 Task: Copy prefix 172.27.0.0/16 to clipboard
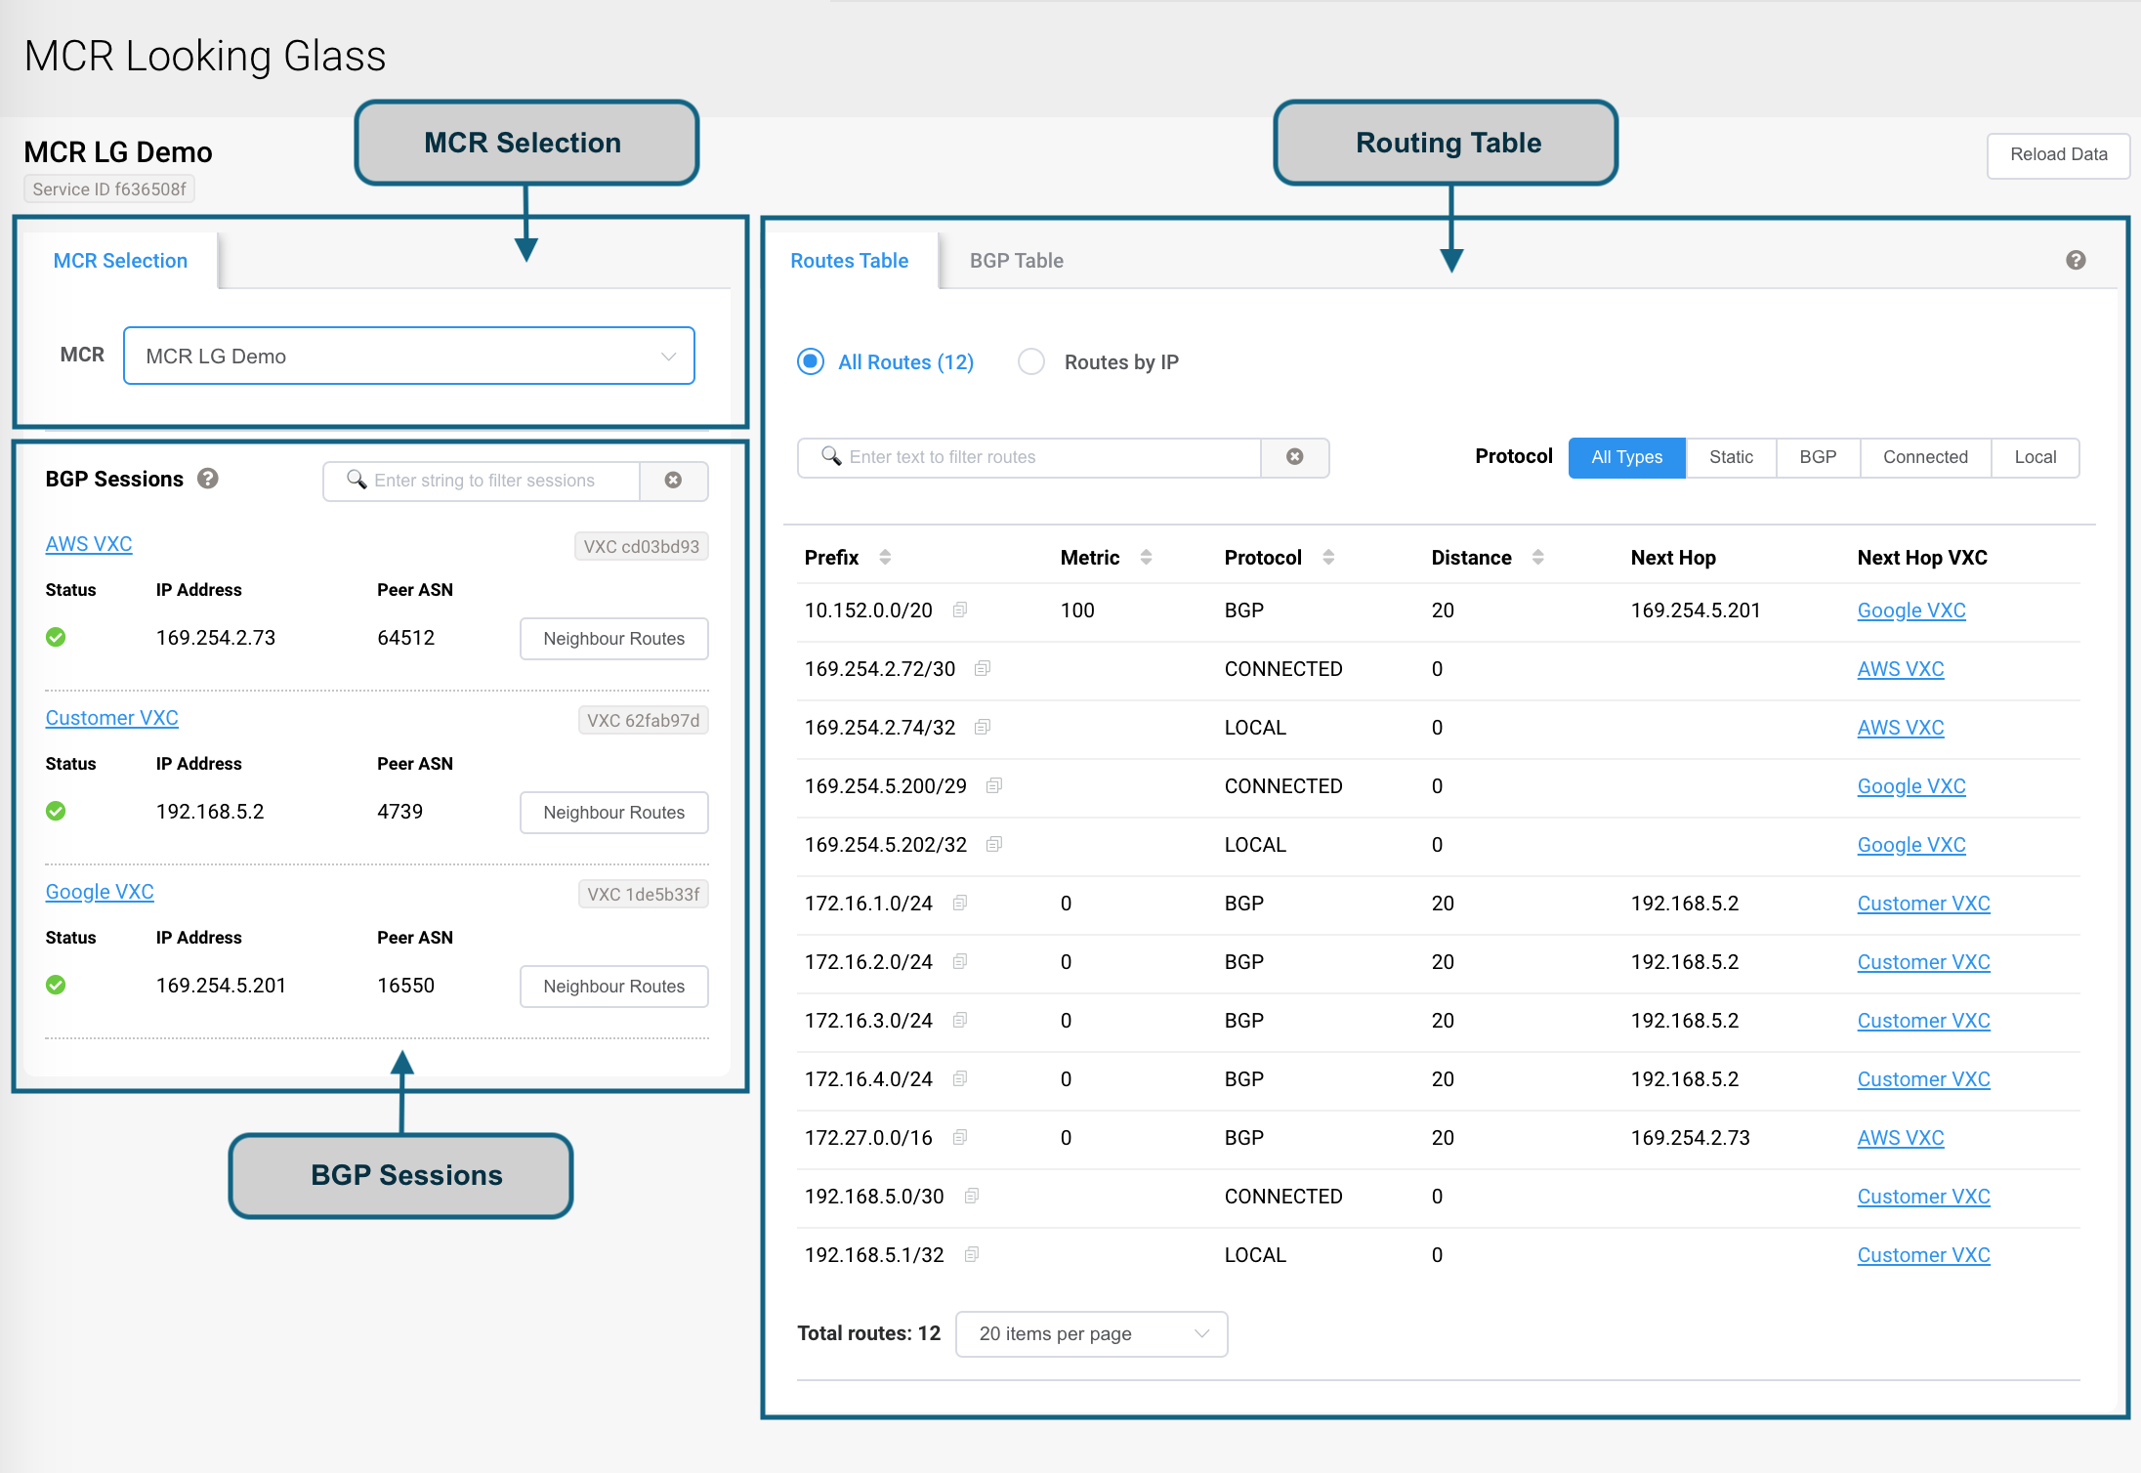pos(960,1137)
